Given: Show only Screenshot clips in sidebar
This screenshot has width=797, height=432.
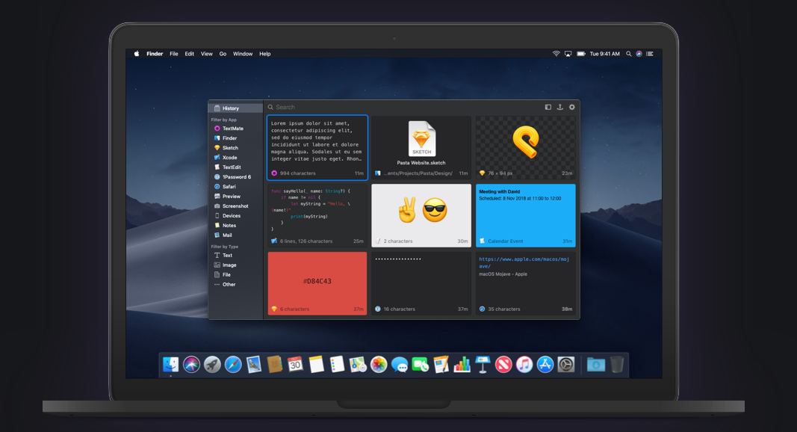Looking at the screenshot, I should point(235,206).
